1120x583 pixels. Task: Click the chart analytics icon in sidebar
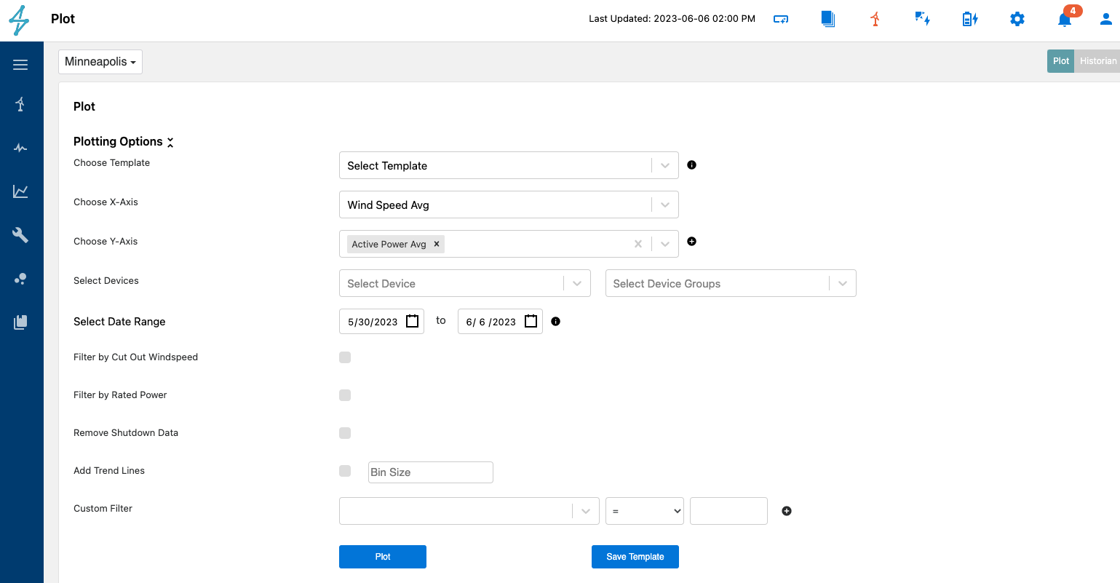pos(20,191)
